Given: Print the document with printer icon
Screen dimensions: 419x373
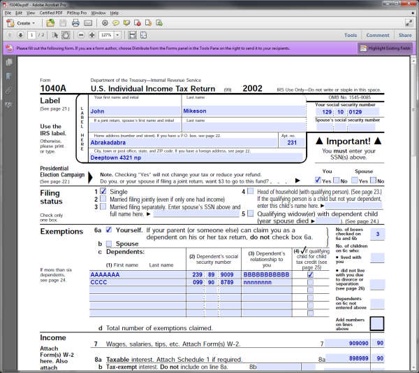Looking at the screenshot, I should pos(75,23).
